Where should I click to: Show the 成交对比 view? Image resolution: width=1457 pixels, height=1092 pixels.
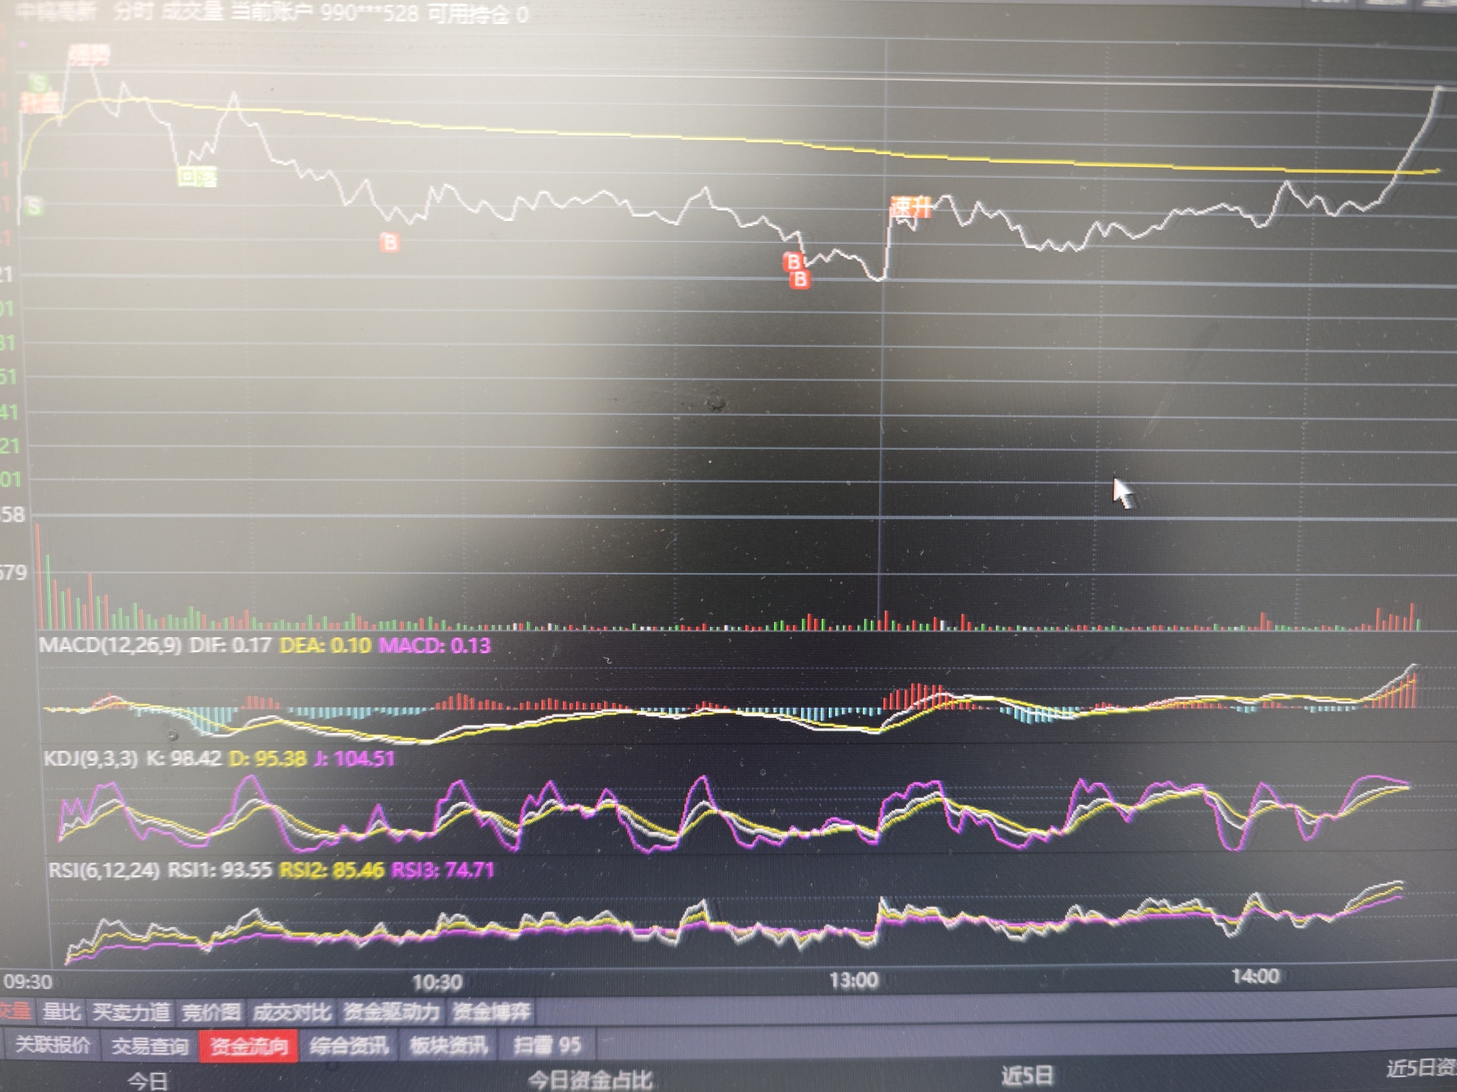292,1011
